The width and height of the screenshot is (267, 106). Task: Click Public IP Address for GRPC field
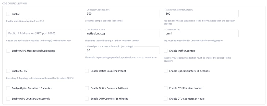[43, 33]
